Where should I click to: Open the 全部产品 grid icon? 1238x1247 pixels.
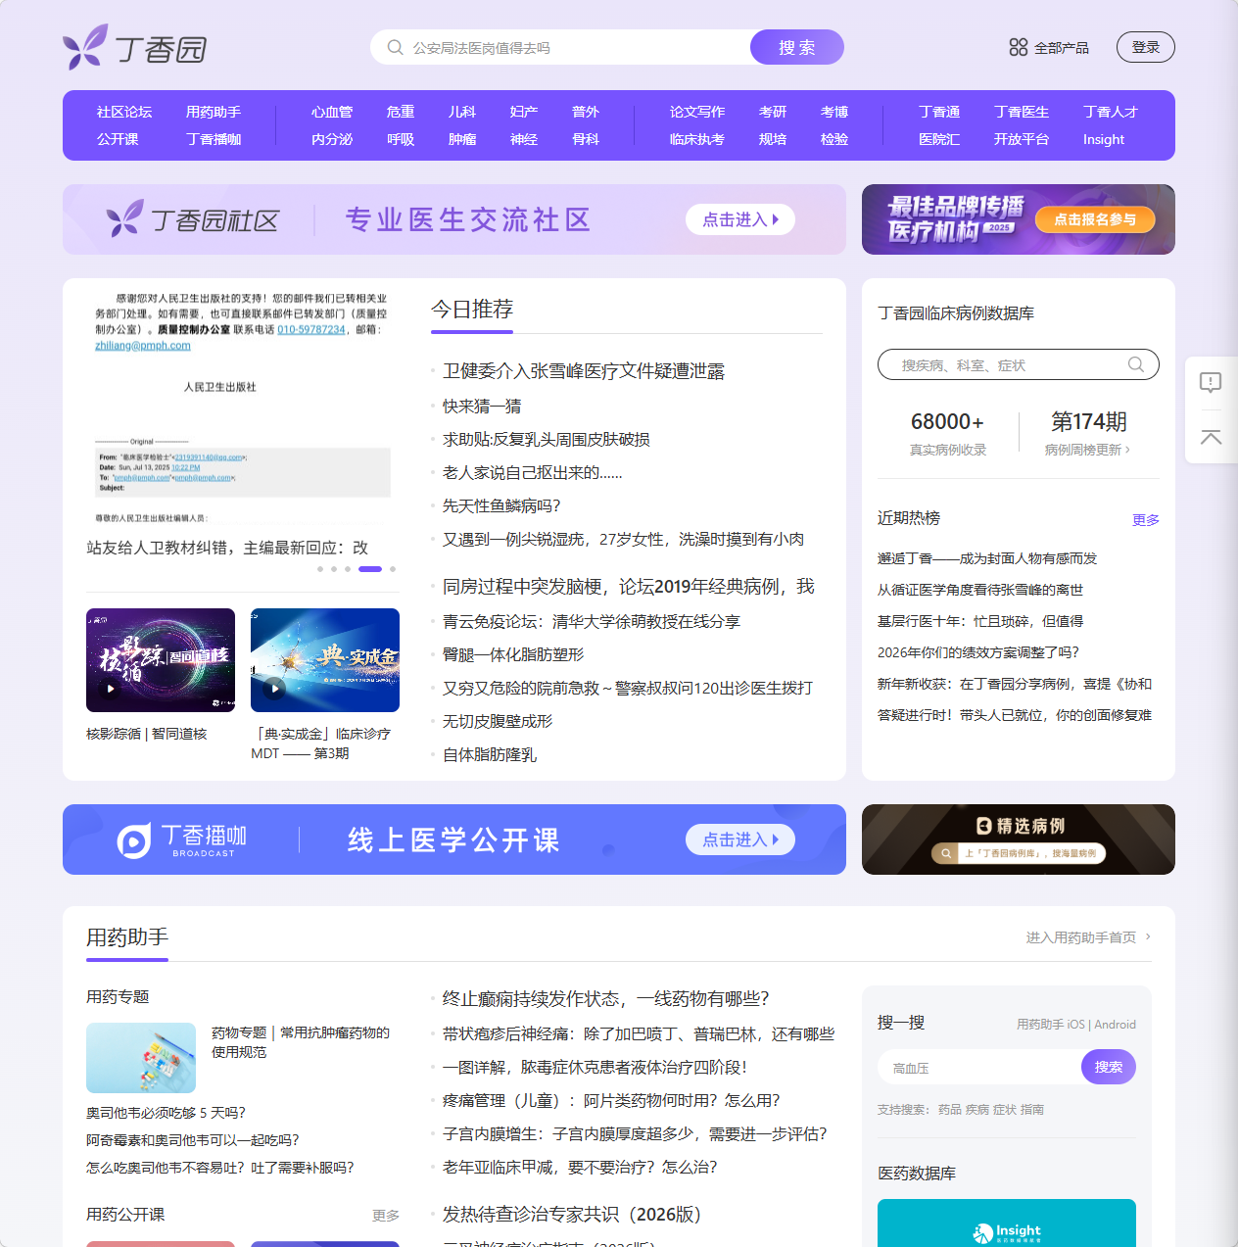1018,46
